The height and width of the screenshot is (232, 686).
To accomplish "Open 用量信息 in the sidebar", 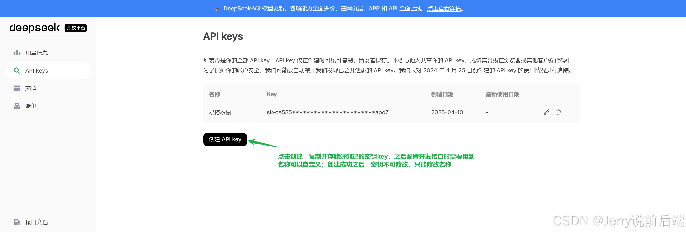I will (48, 53).
